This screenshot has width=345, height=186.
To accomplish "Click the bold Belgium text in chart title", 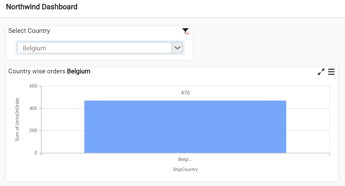I will (79, 71).
